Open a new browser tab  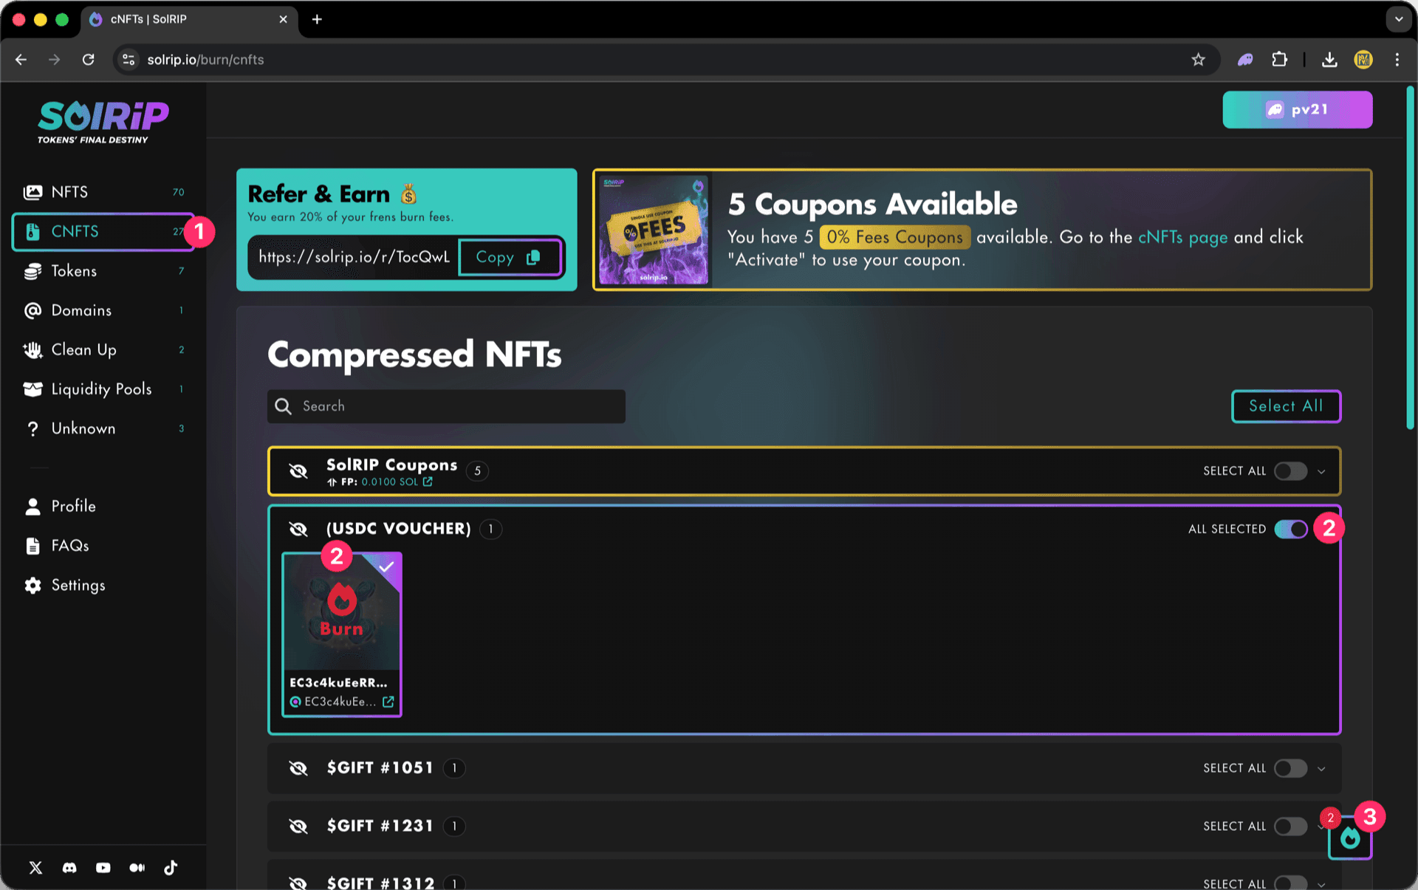[x=317, y=19]
